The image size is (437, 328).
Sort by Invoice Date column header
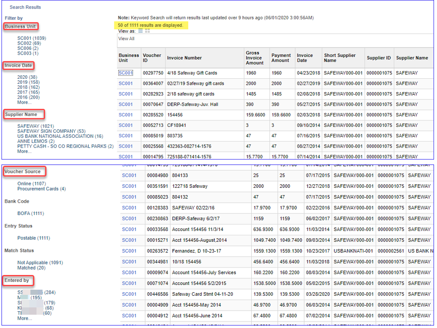click(305, 58)
